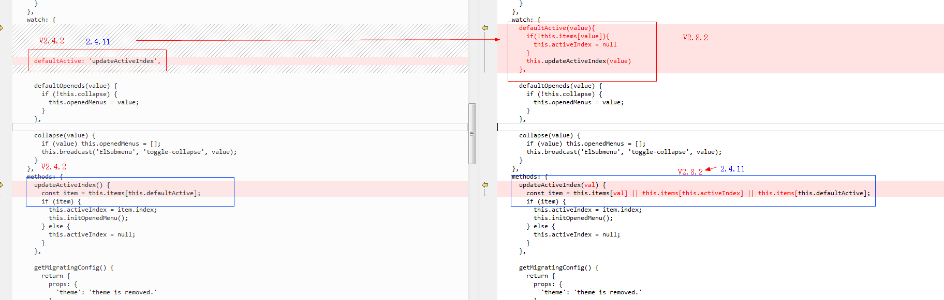Click "'theme': 'theme is removed.'" in left pane

pyautogui.click(x=107, y=292)
